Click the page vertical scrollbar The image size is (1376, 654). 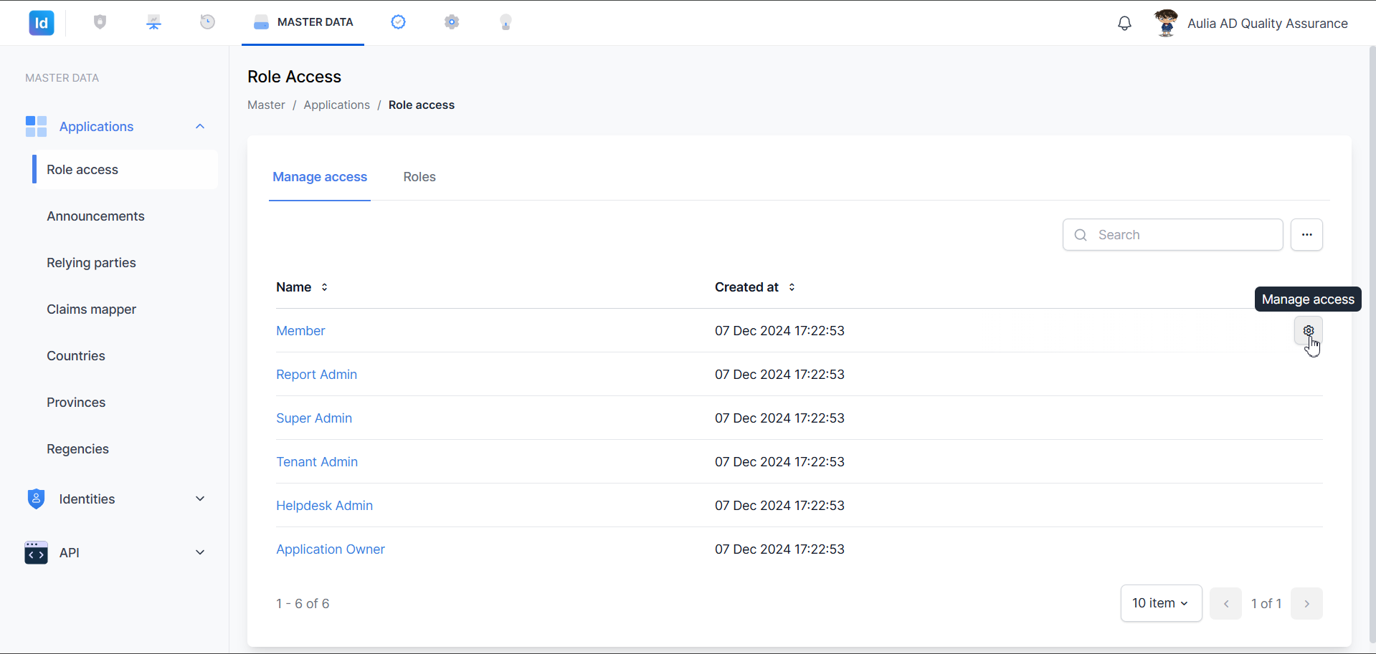pyautogui.click(x=1372, y=344)
